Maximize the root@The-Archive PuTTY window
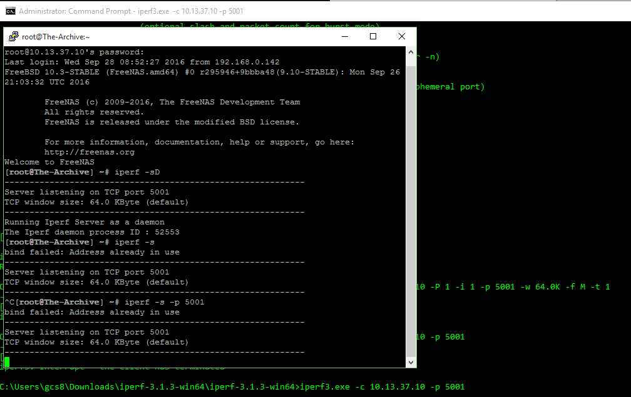Screen dimensions: 631x397 point(373,36)
